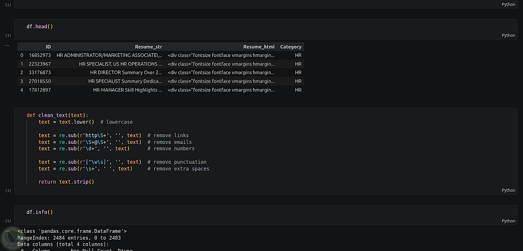
Task: Click the 'return text.strip()' code line
Action: 66,182
